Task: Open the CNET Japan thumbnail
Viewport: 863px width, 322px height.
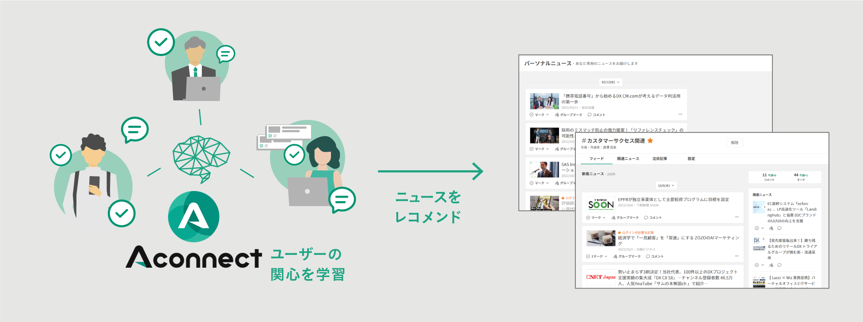Action: pos(601,277)
